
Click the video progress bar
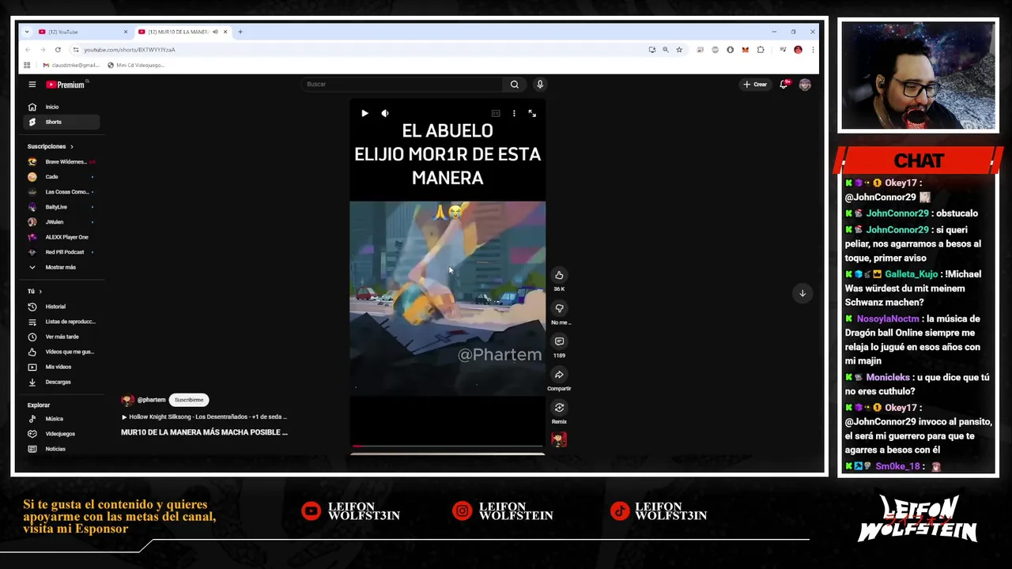click(447, 447)
